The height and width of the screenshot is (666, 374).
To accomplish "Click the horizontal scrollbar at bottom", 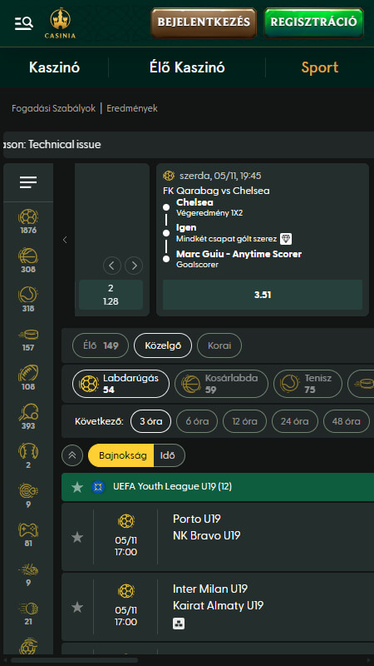I will [x=75, y=660].
